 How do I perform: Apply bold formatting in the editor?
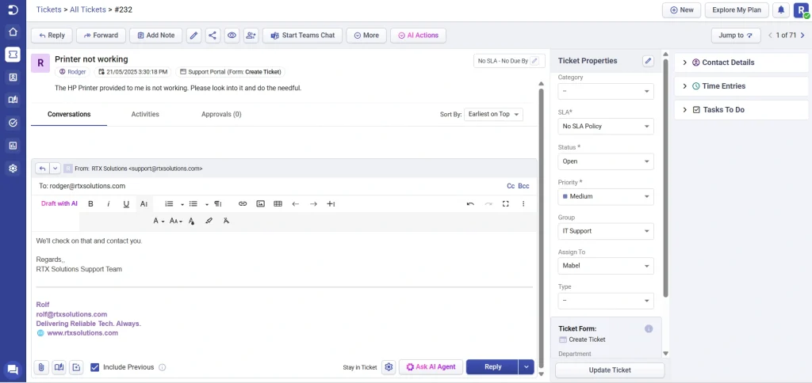click(x=90, y=204)
